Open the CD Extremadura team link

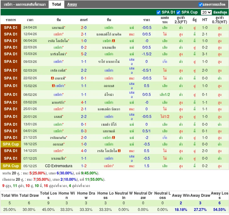click(58, 166)
